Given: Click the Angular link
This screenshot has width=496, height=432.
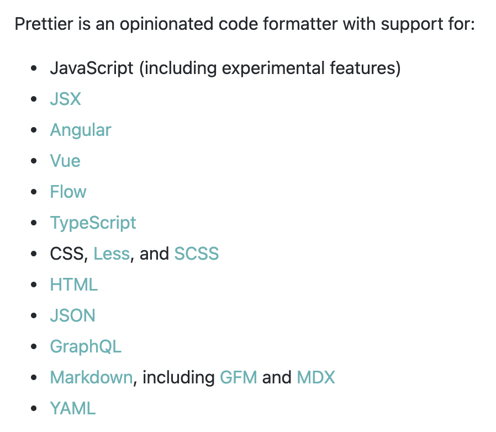Looking at the screenshot, I should (81, 130).
